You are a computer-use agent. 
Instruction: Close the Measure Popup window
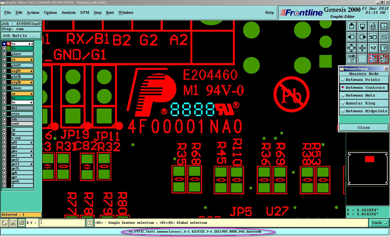[x=386, y=69]
